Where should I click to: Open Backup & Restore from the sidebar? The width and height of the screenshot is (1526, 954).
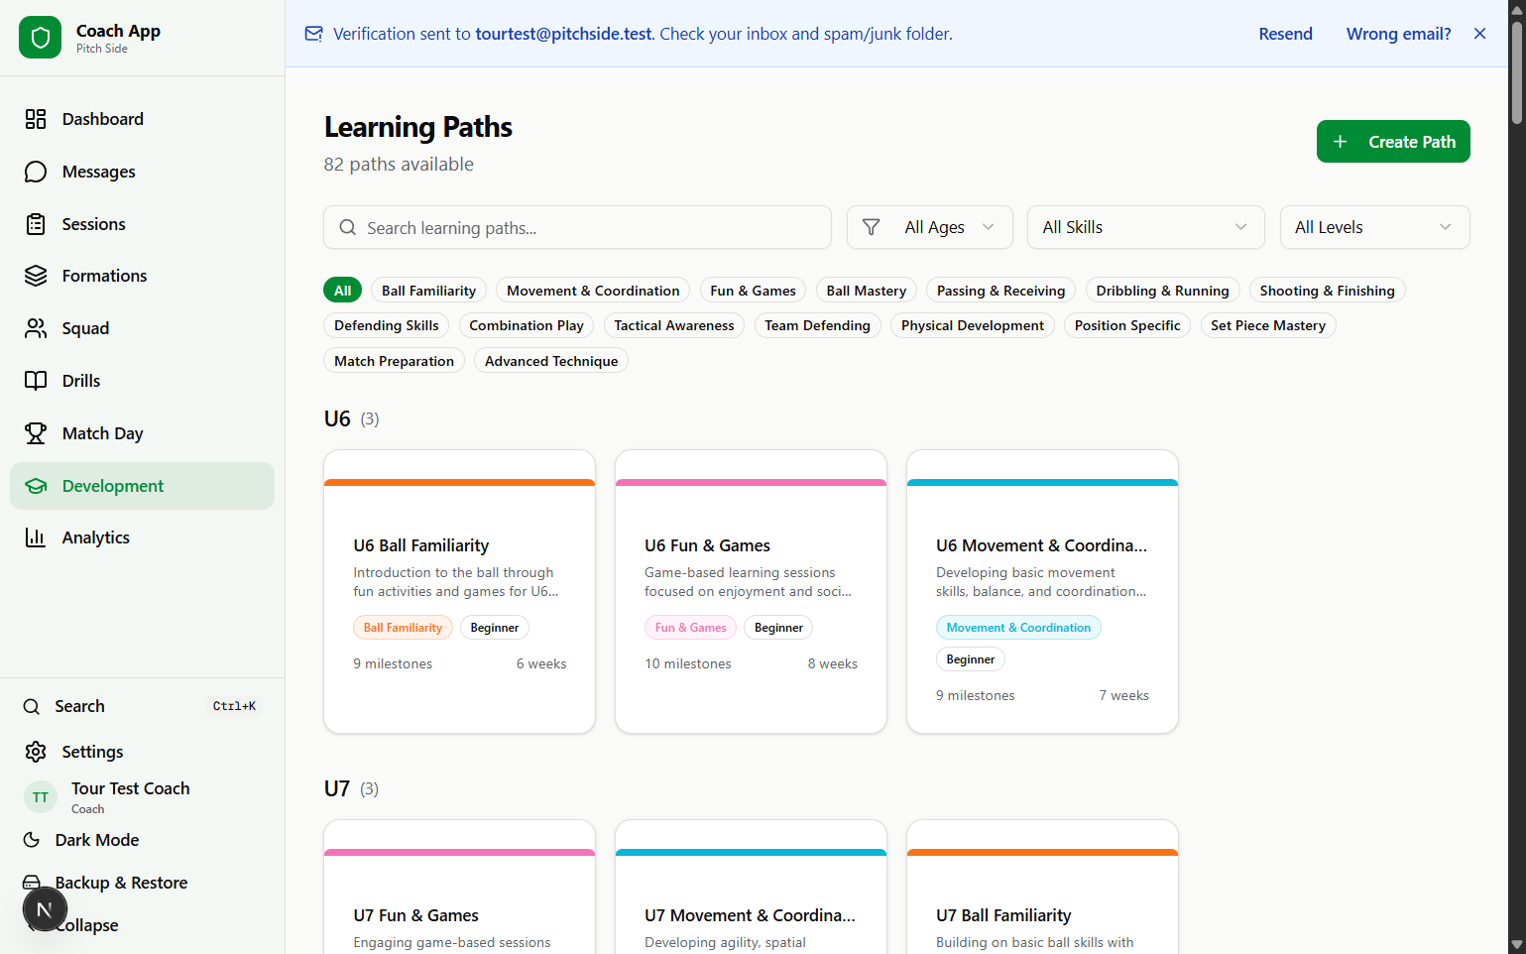click(121, 883)
